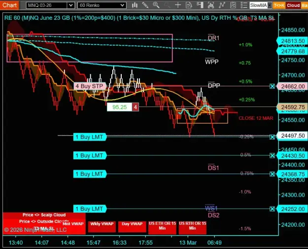The height and width of the screenshot is (249, 308).
Task: Click the 24813.50 price axis tag
Action: tap(292, 41)
